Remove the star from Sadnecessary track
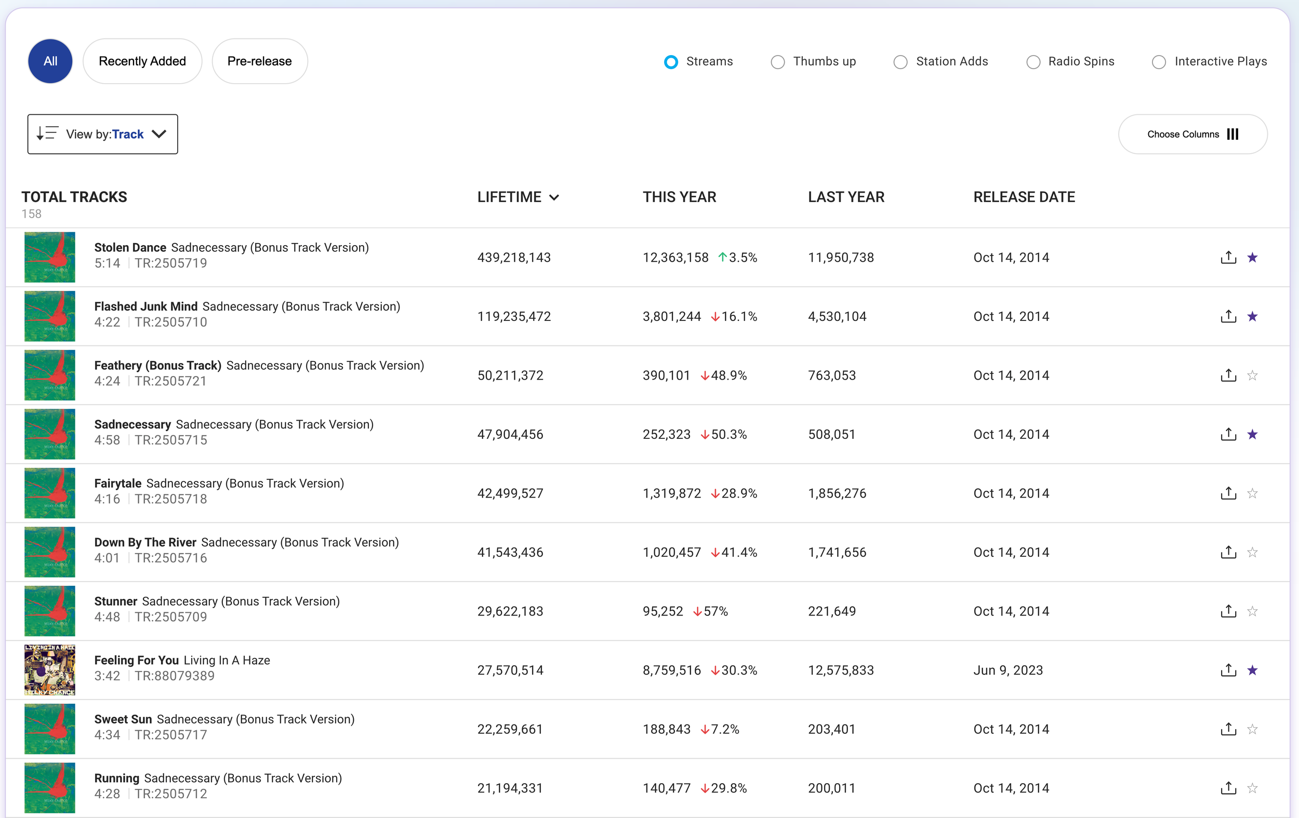 tap(1252, 434)
